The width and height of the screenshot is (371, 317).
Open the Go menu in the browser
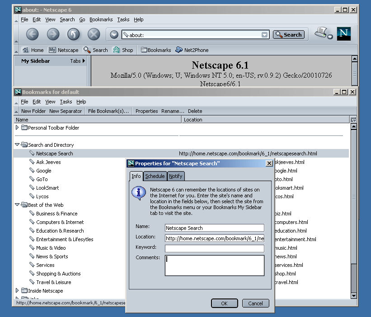(82, 19)
